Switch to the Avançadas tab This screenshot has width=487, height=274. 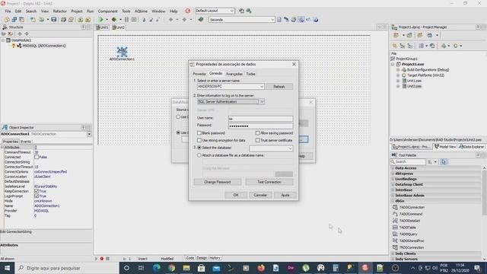[x=234, y=74]
